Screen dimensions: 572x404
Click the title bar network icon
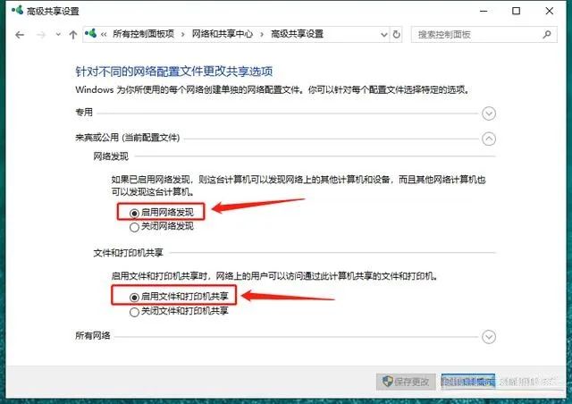pyautogui.click(x=17, y=10)
